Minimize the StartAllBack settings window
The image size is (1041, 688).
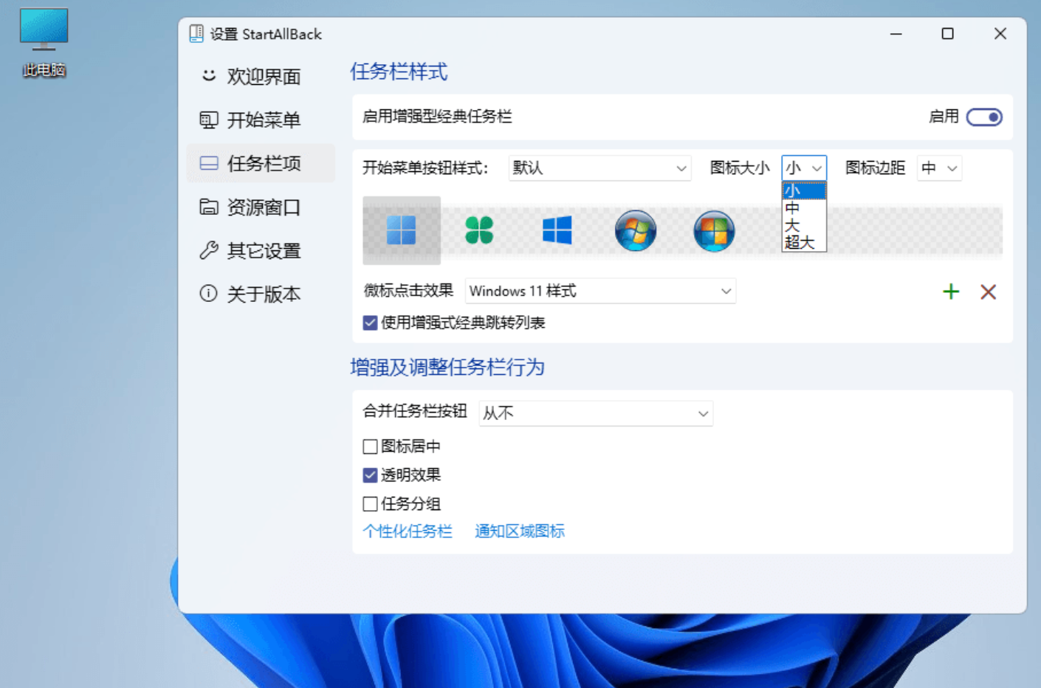click(x=896, y=34)
